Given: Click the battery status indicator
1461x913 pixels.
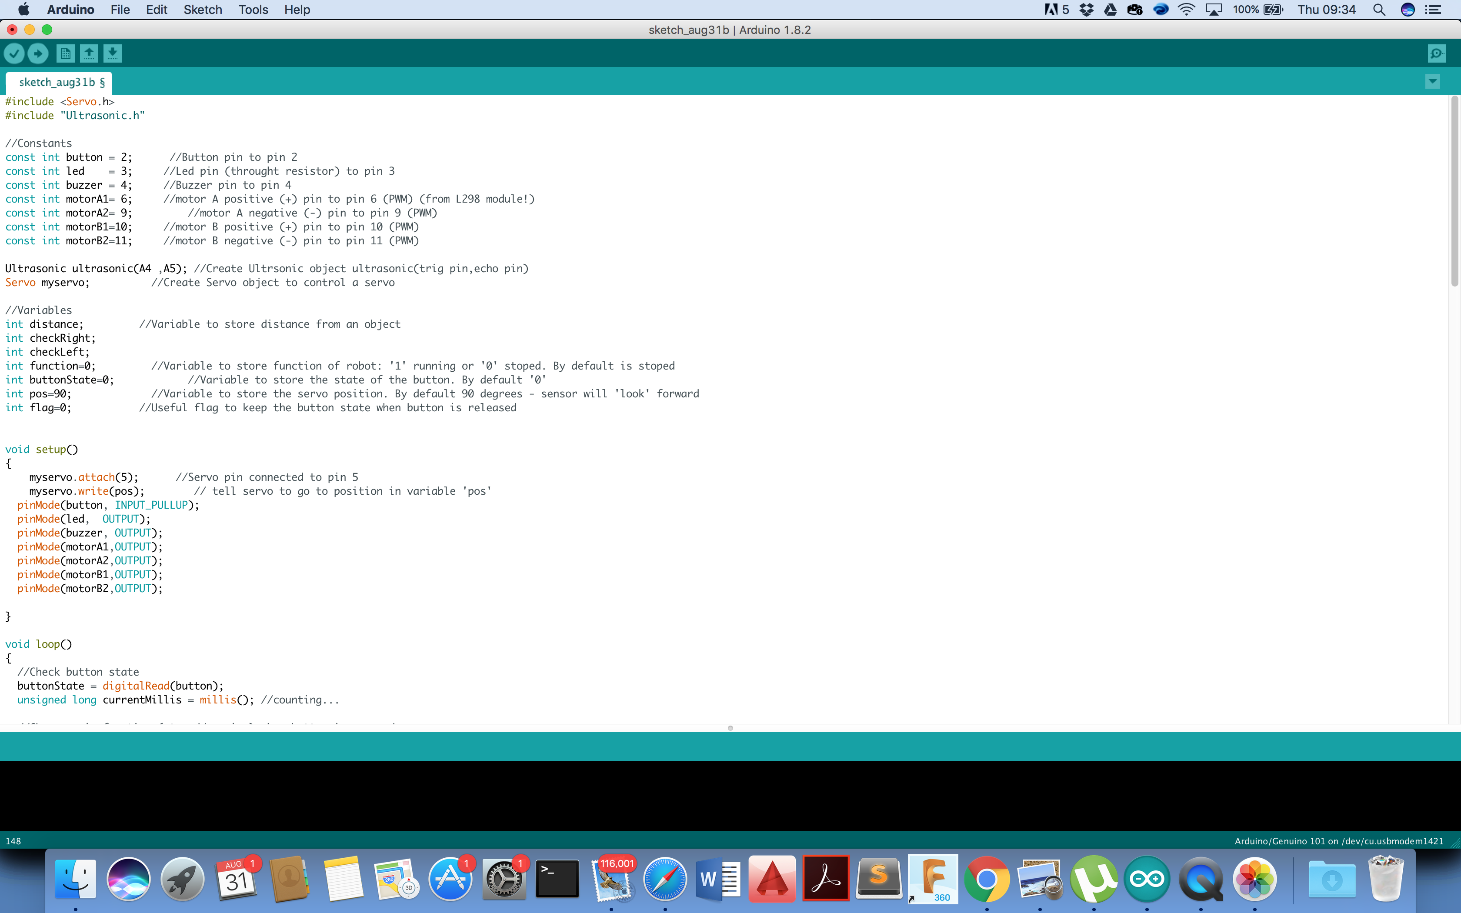Looking at the screenshot, I should point(1258,10).
